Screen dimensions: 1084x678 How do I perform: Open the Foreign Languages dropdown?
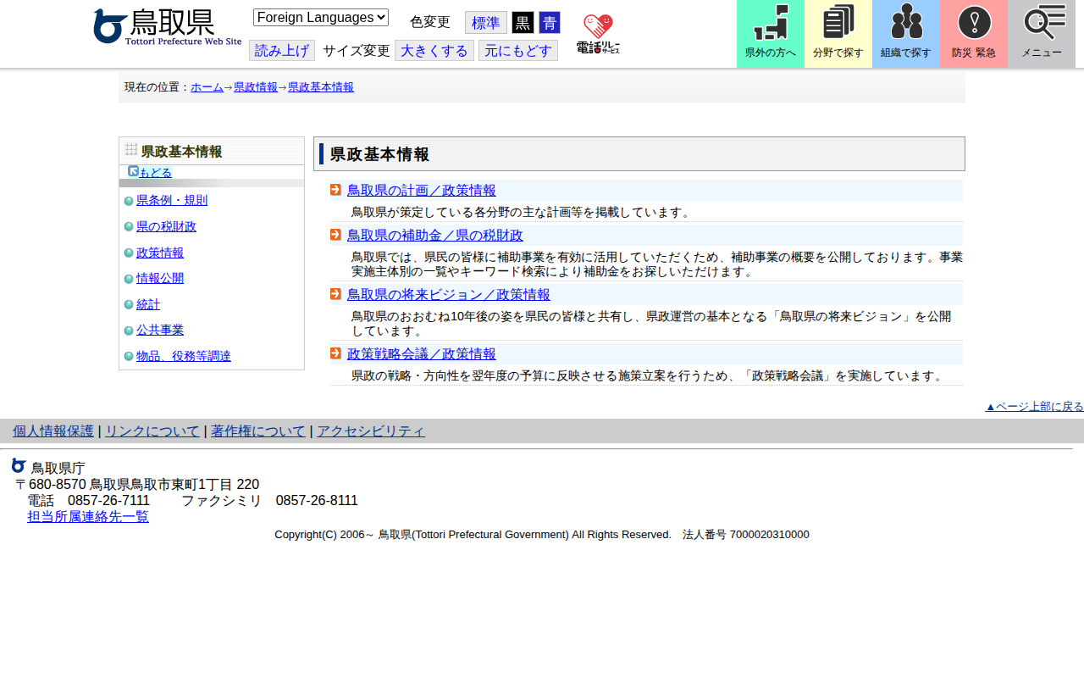click(x=320, y=17)
